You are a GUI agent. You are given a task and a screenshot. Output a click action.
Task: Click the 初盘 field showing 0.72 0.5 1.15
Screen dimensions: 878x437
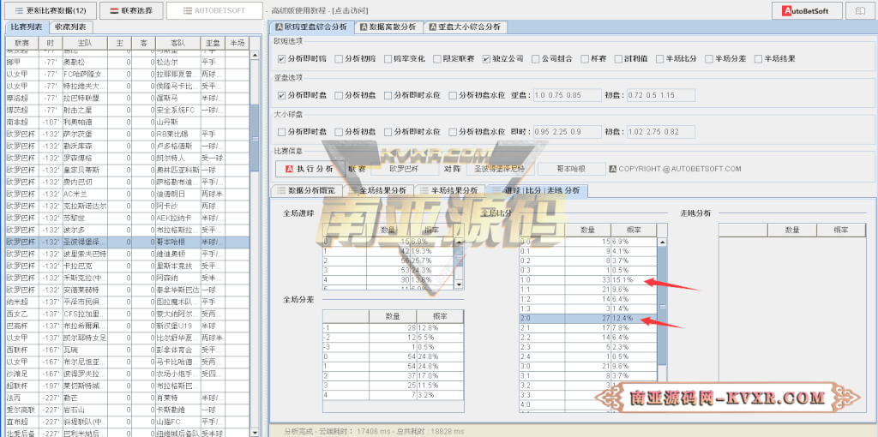(661, 95)
